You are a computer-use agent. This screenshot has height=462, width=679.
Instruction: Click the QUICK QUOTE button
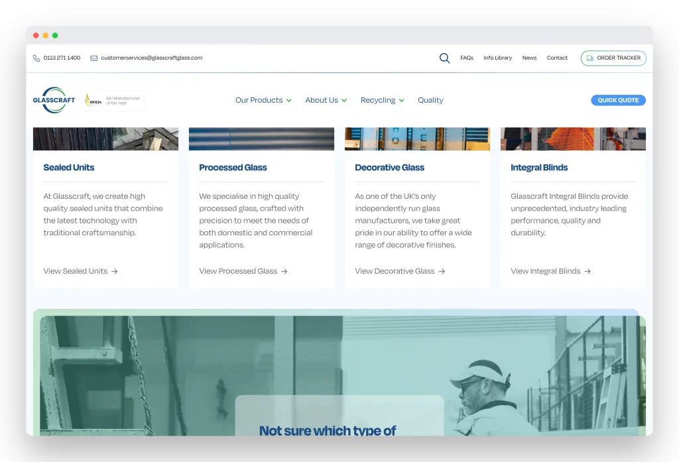(x=618, y=100)
